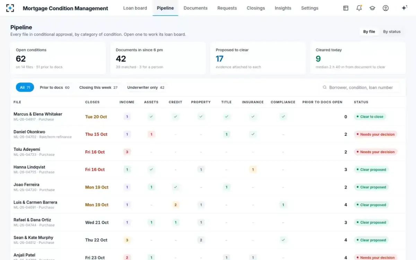The width and height of the screenshot is (416, 260).
Task: Open the Closings tab
Action: [x=256, y=8]
